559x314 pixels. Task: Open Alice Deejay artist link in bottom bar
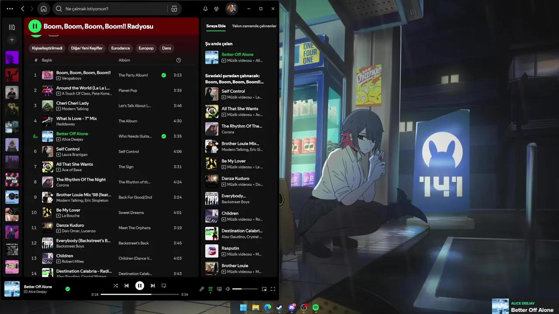tap(38, 292)
